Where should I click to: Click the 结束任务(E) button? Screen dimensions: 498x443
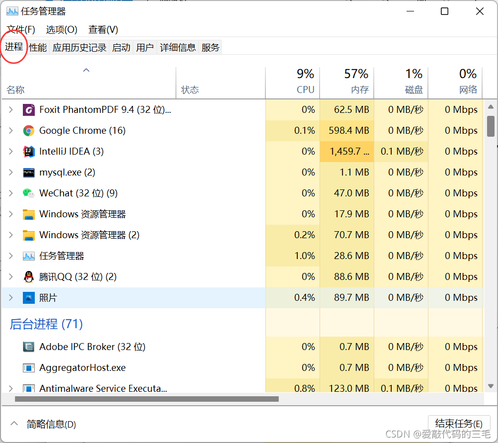[459, 424]
